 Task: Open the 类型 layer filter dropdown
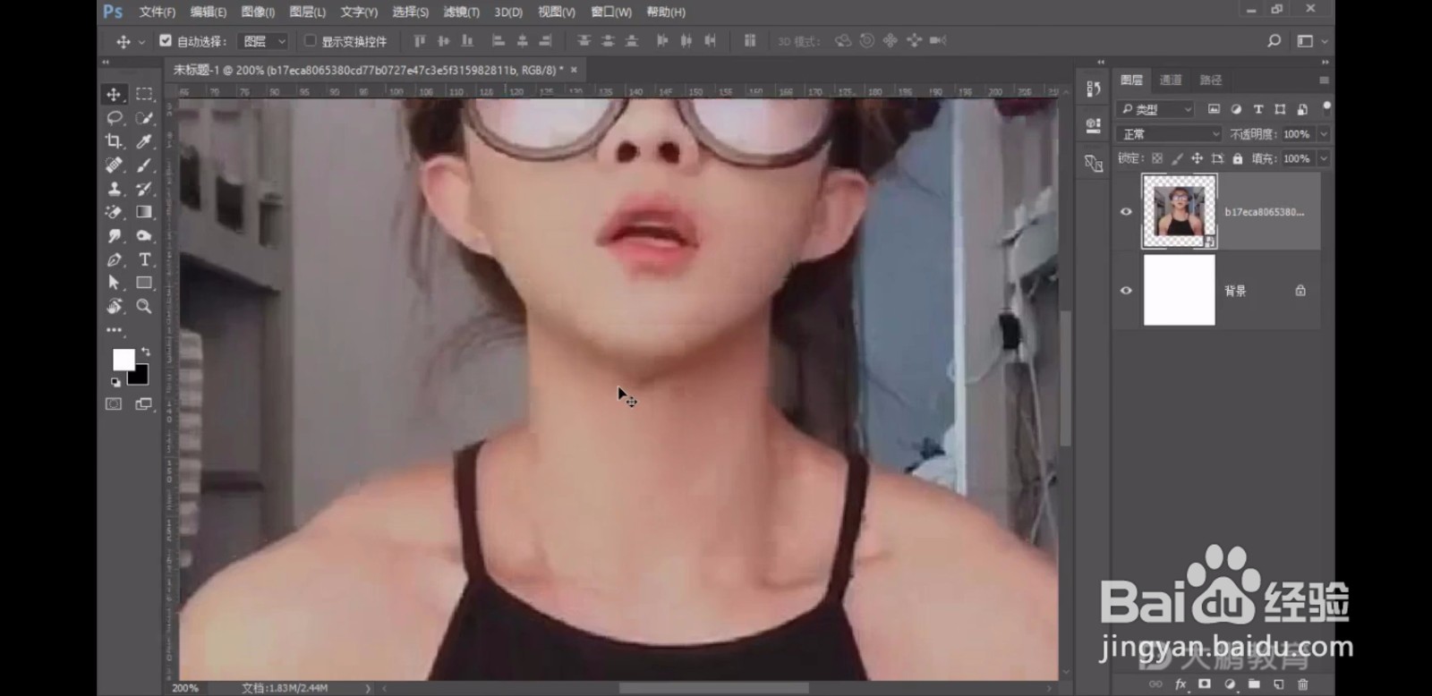click(1155, 109)
